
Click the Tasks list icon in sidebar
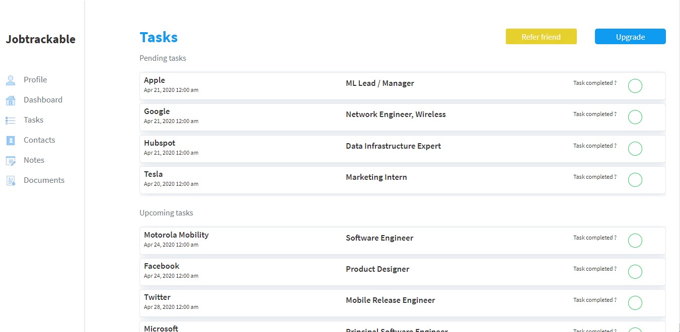pos(11,120)
